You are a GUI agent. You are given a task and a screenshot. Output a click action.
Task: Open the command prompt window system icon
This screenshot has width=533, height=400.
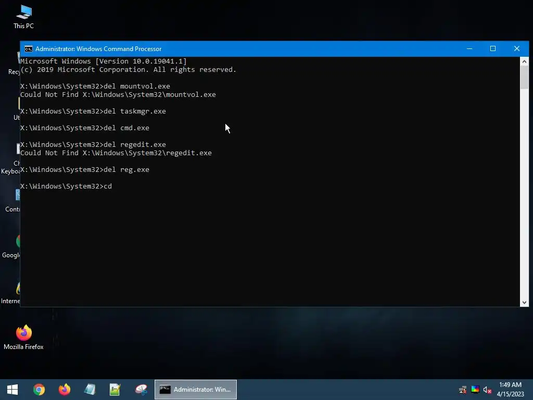pos(29,49)
